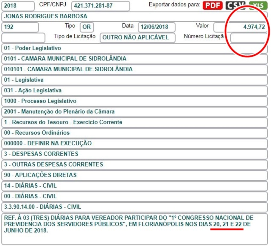Click the year field showing 2018
This screenshot has width=271, height=246.
(x=18, y=6)
